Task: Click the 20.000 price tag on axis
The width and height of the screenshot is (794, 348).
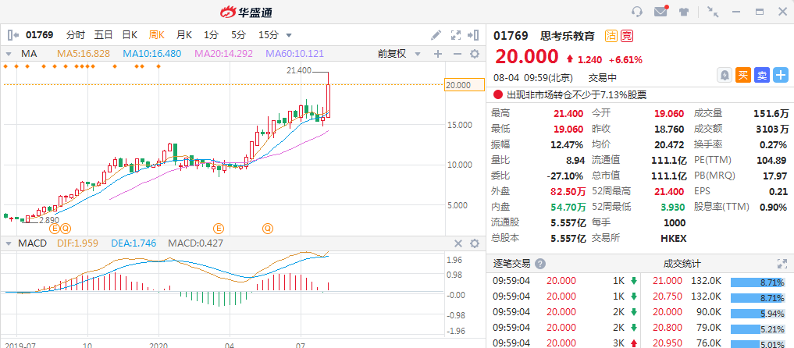Action: (465, 85)
